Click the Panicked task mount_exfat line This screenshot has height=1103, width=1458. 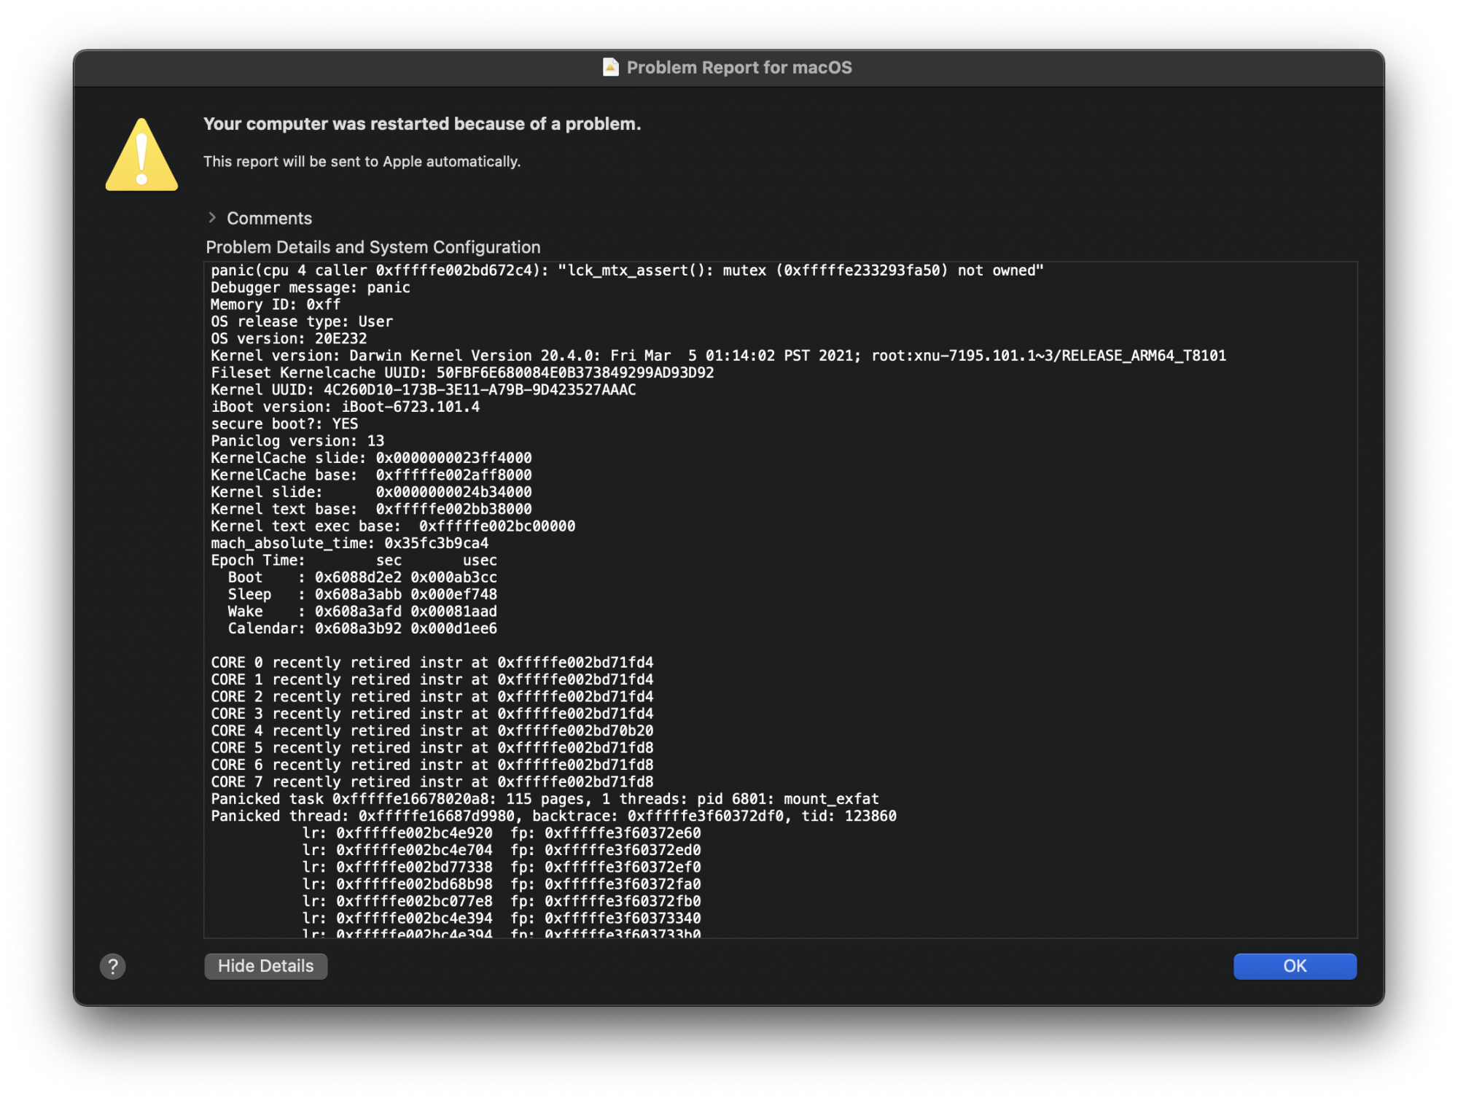(x=545, y=799)
